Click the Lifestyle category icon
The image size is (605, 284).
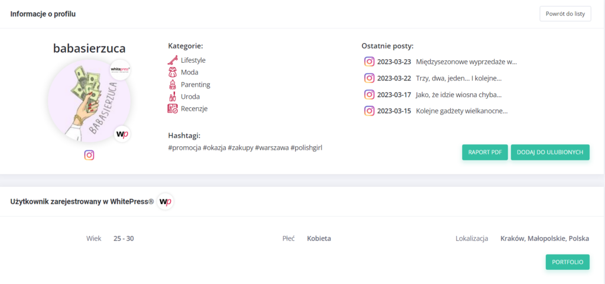[173, 60]
